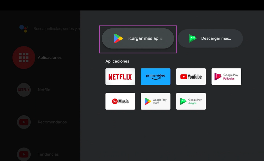Open the Prime Video app tile
This screenshot has height=161, width=264.
pyautogui.click(x=155, y=77)
